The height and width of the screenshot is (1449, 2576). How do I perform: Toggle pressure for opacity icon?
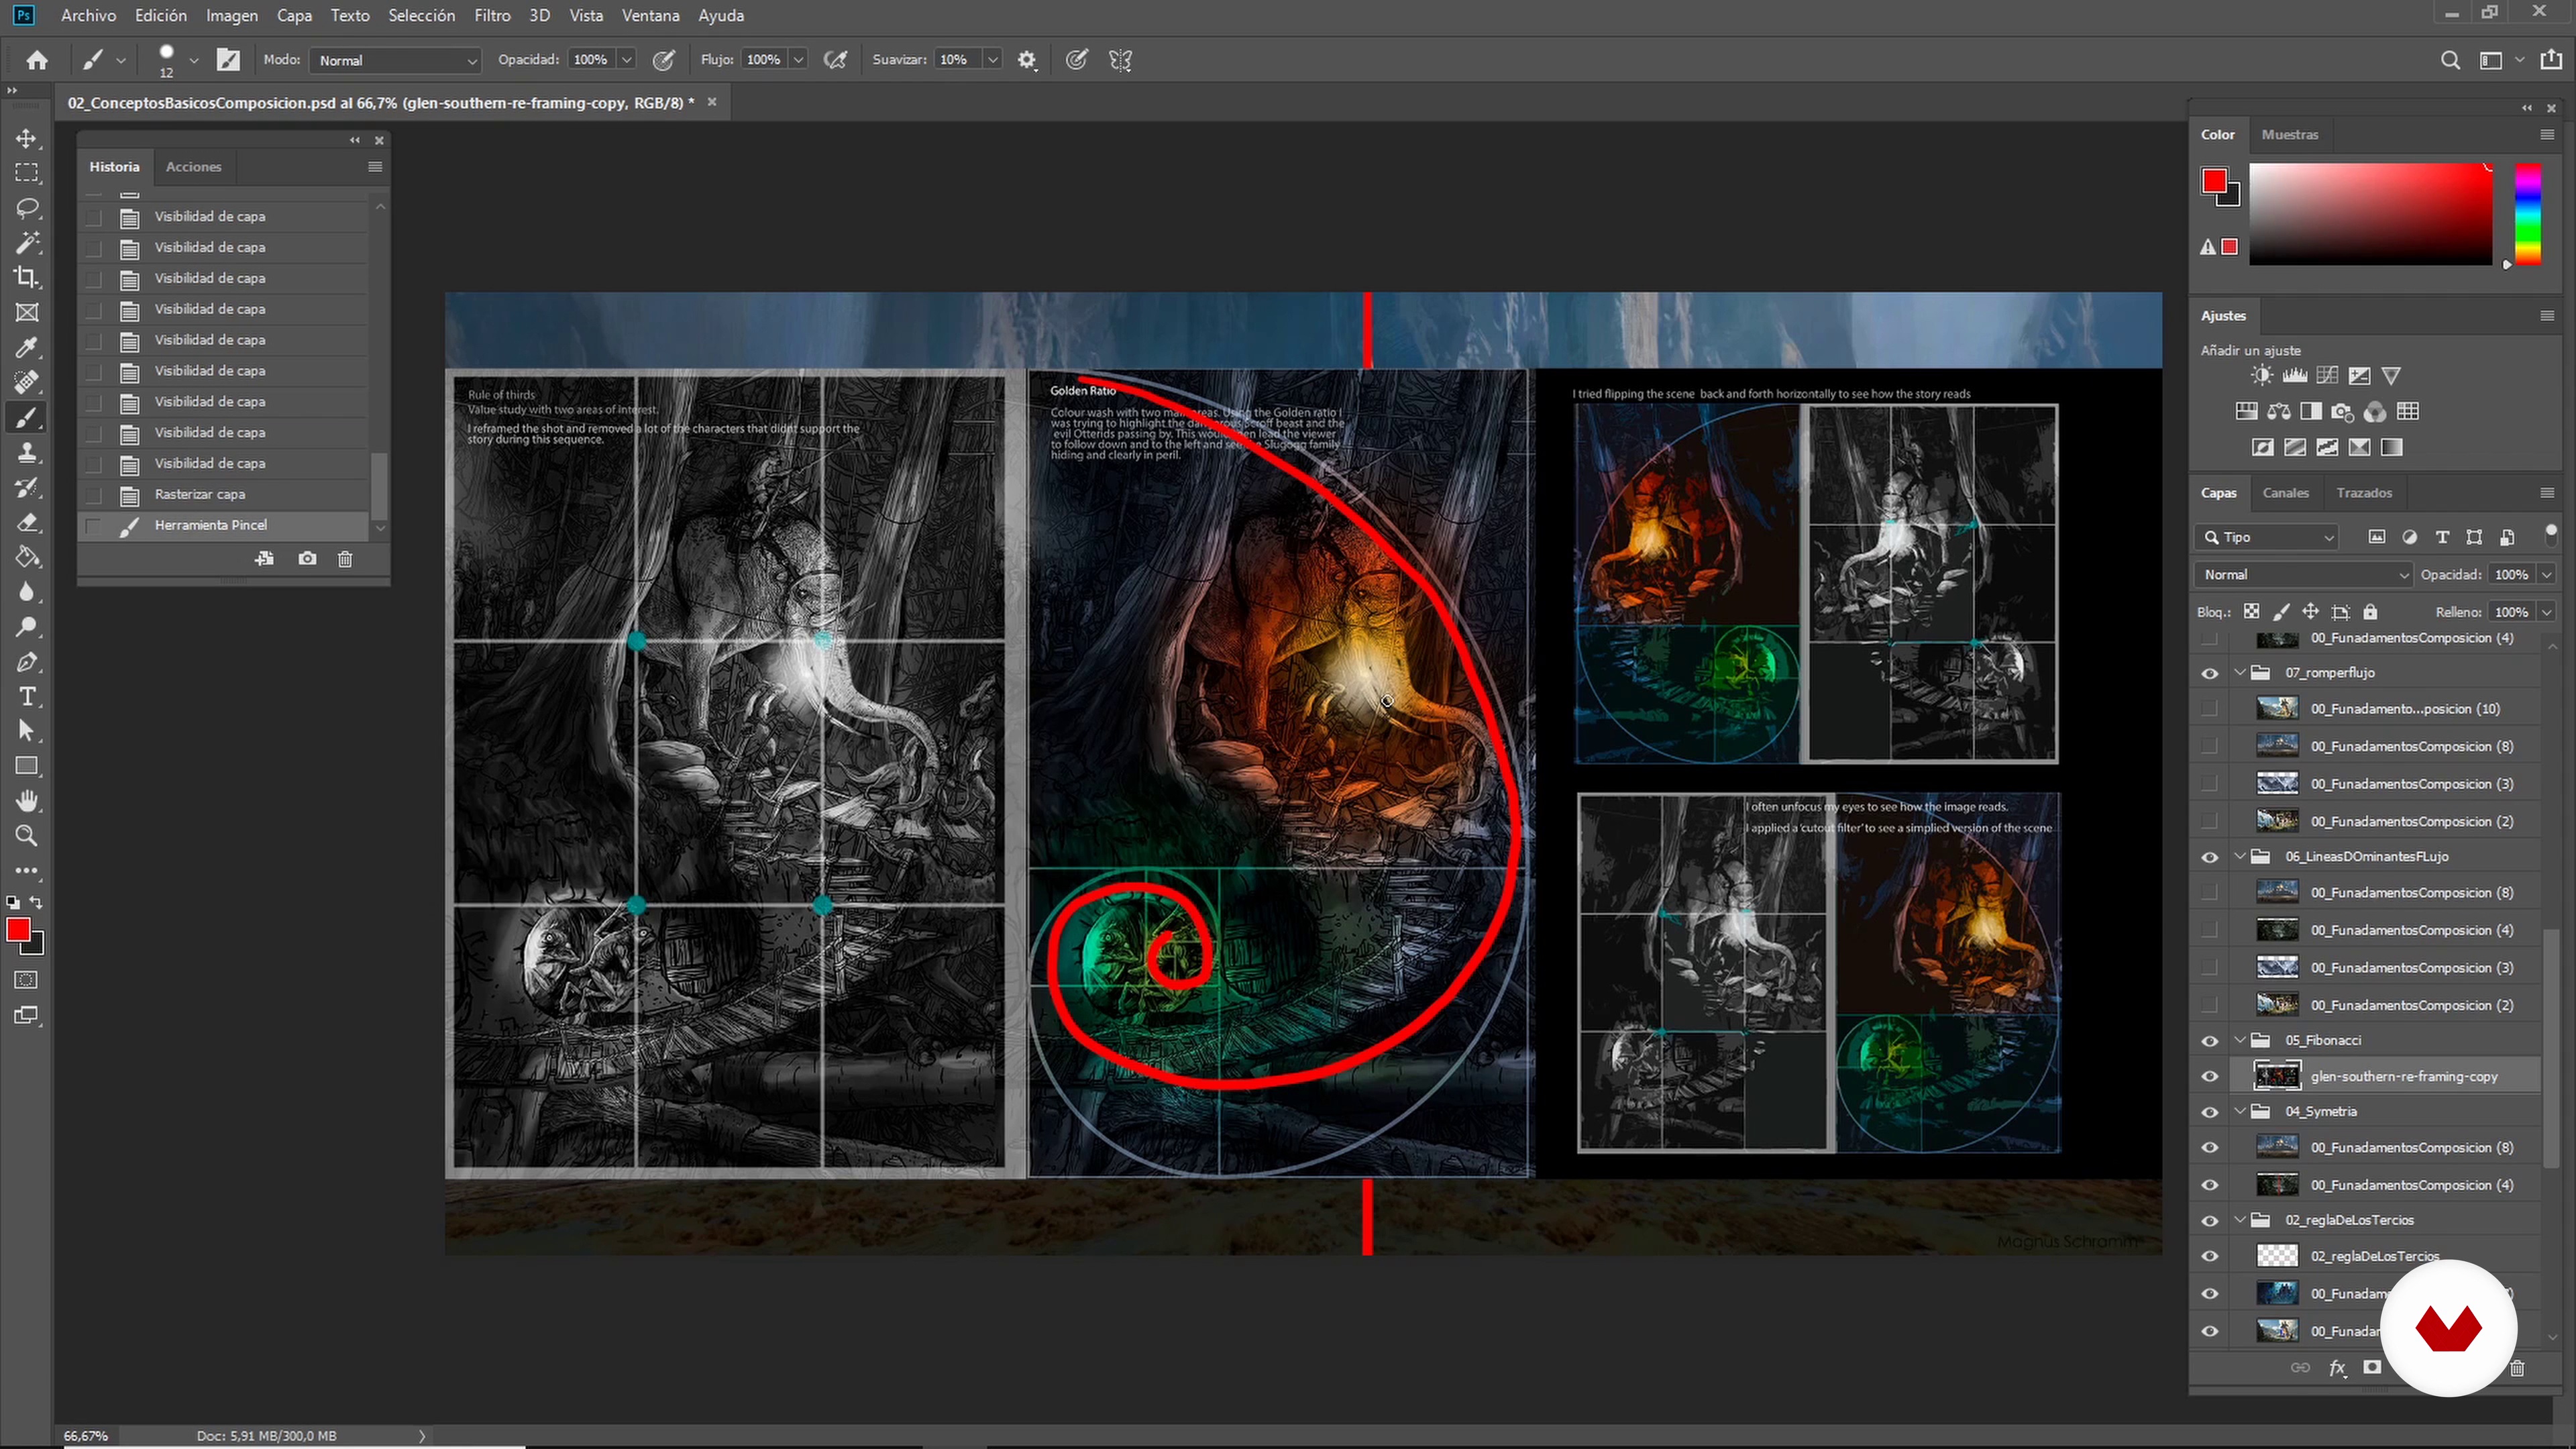(x=663, y=60)
